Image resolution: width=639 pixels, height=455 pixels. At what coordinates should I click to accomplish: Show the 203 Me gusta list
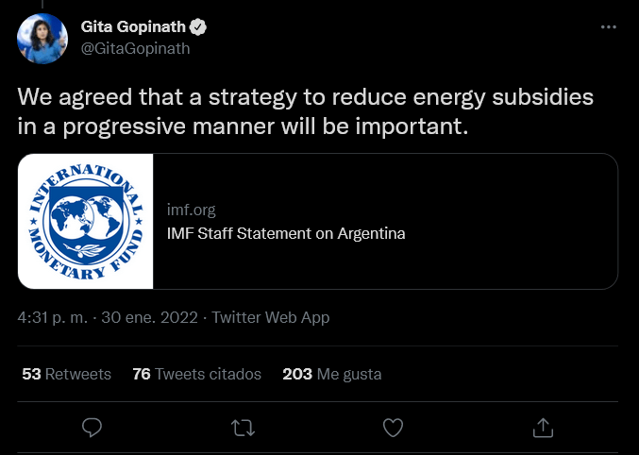332,374
